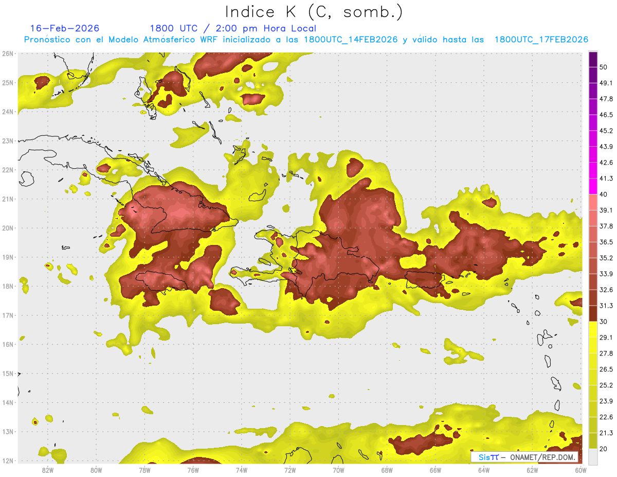Click the latitude axis label '21N'

8,199
